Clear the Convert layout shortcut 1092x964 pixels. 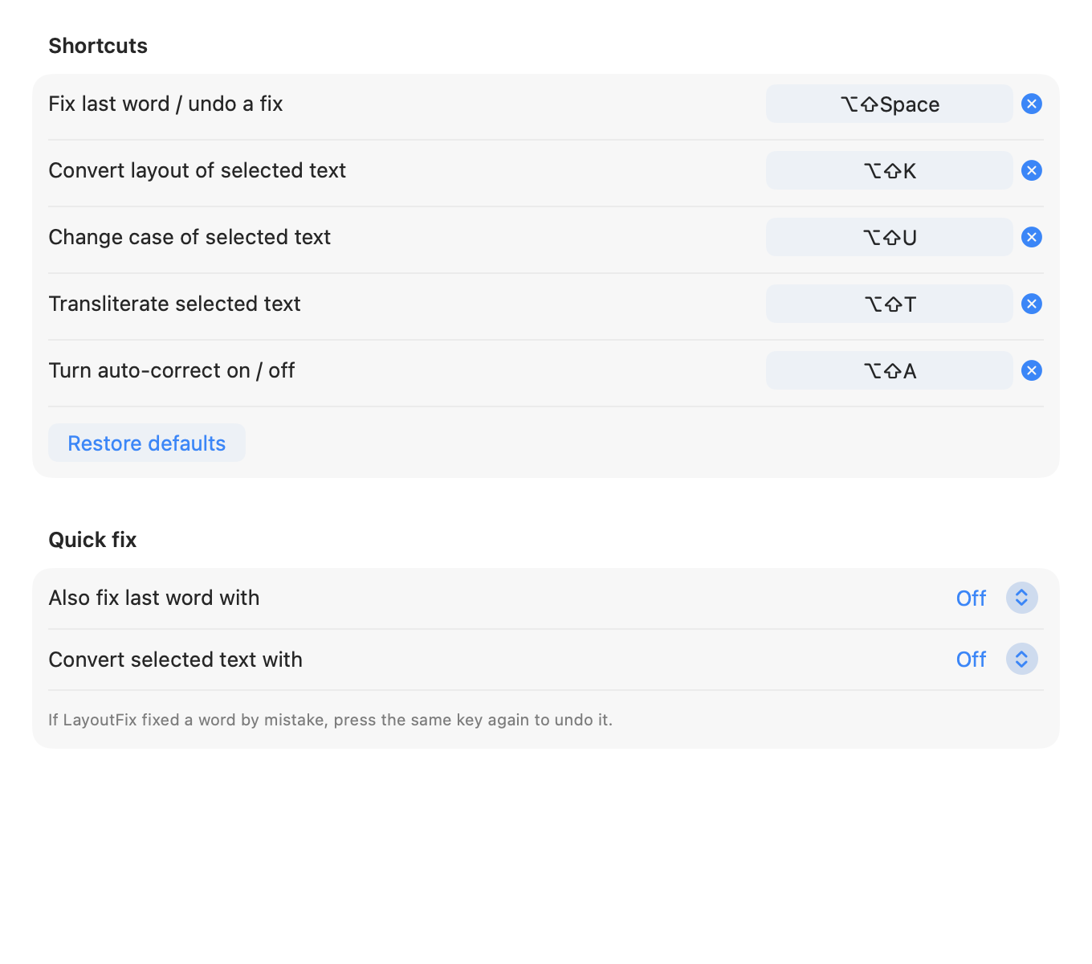(1032, 170)
